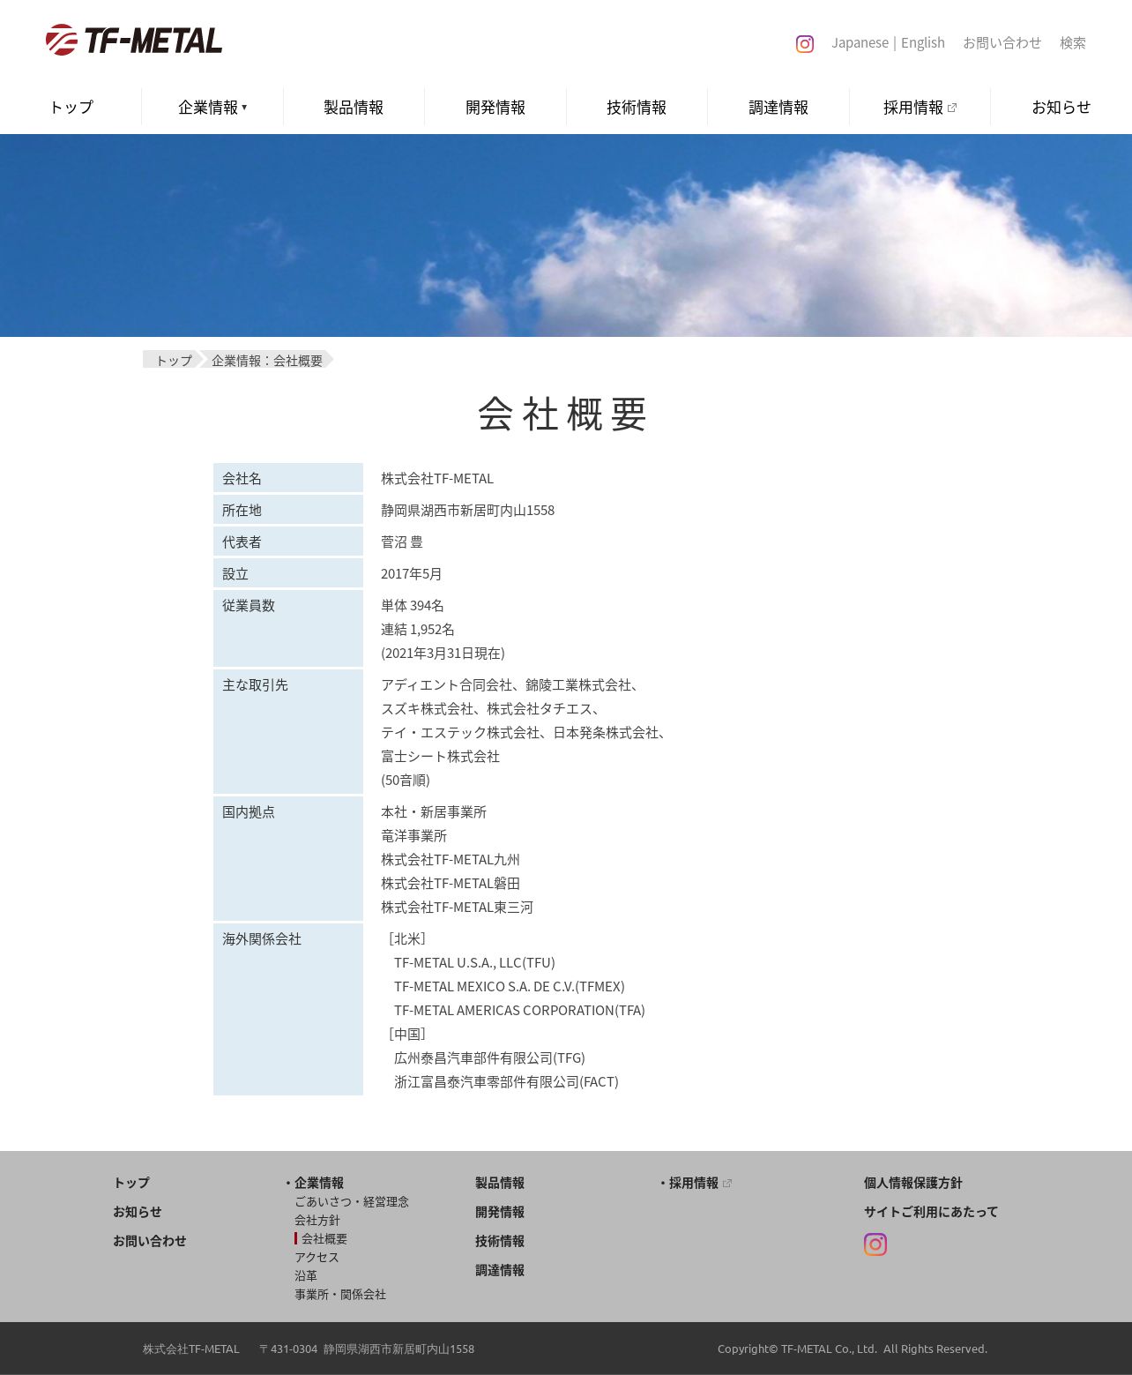Screen dimensions: 1132x1375
Task: Open アクセス footer link
Action: tap(317, 1257)
